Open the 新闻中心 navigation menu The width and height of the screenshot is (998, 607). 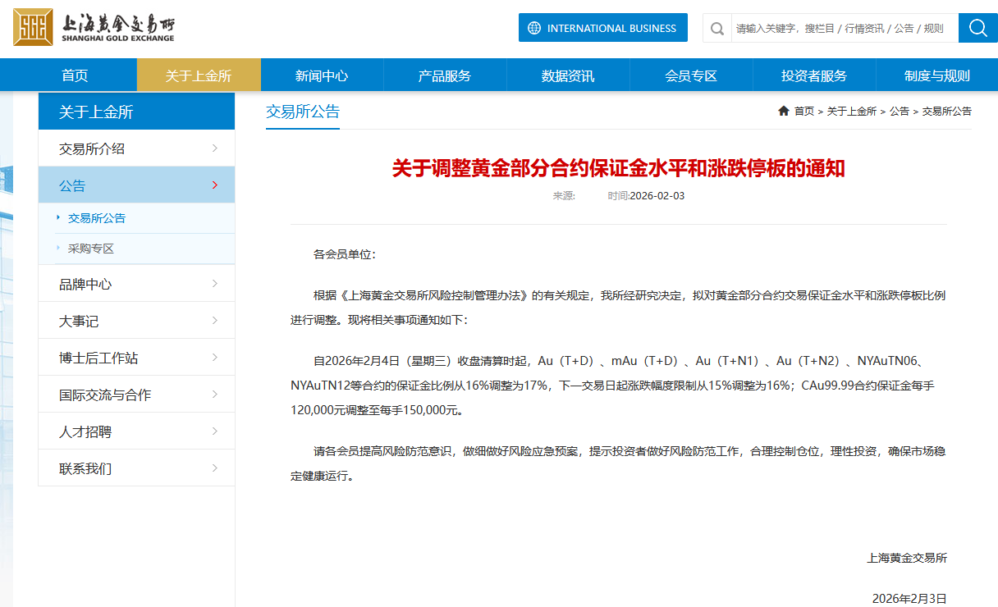pos(322,75)
